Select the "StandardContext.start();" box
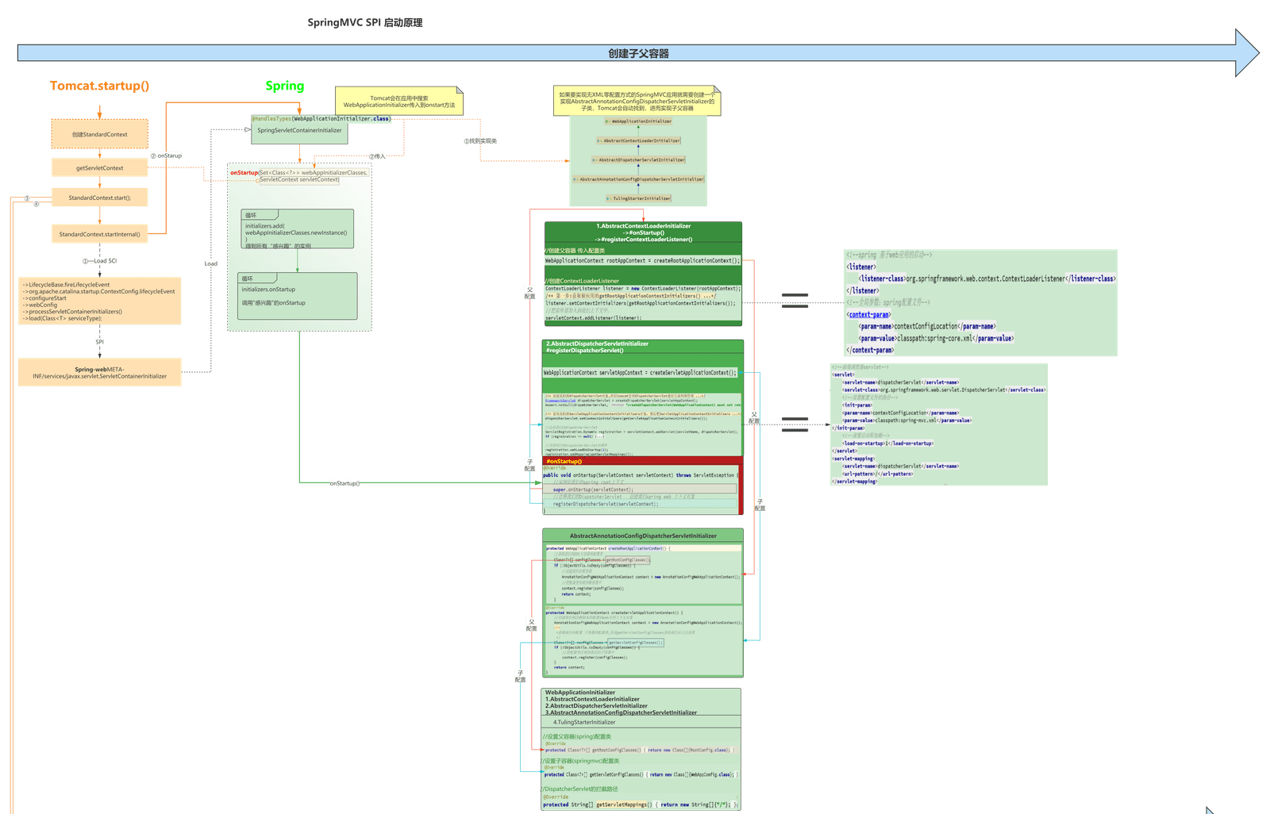The image size is (1270, 814). (100, 198)
